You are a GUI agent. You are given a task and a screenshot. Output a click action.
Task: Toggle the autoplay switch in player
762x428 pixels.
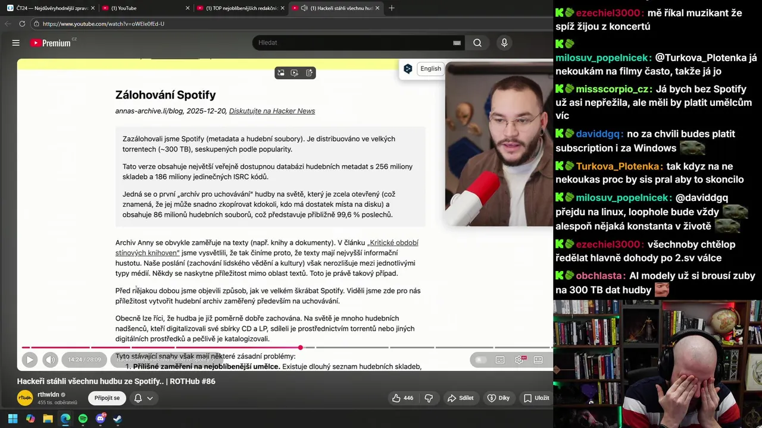481,360
